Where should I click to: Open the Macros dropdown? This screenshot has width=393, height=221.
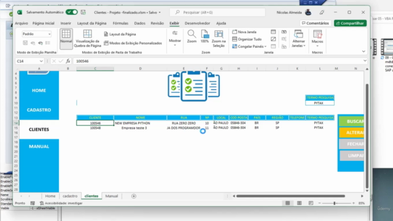317,39
